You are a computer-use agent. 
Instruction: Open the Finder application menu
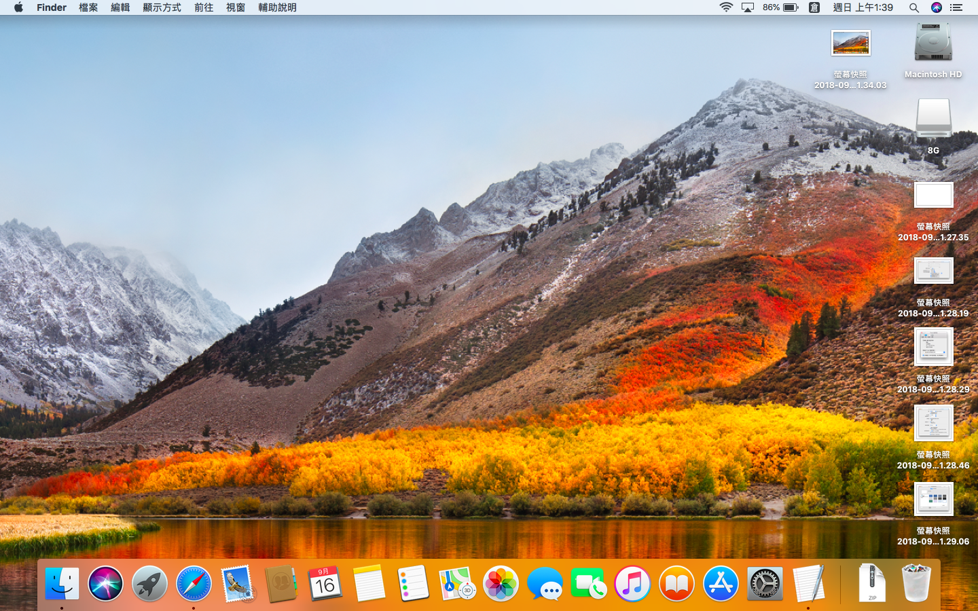(52, 7)
